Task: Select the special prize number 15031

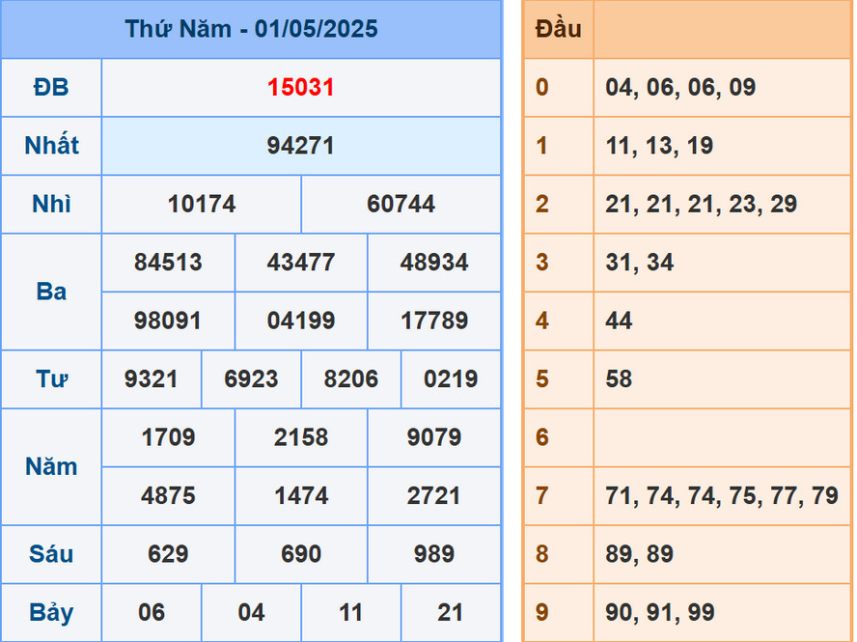Action: 301,88
